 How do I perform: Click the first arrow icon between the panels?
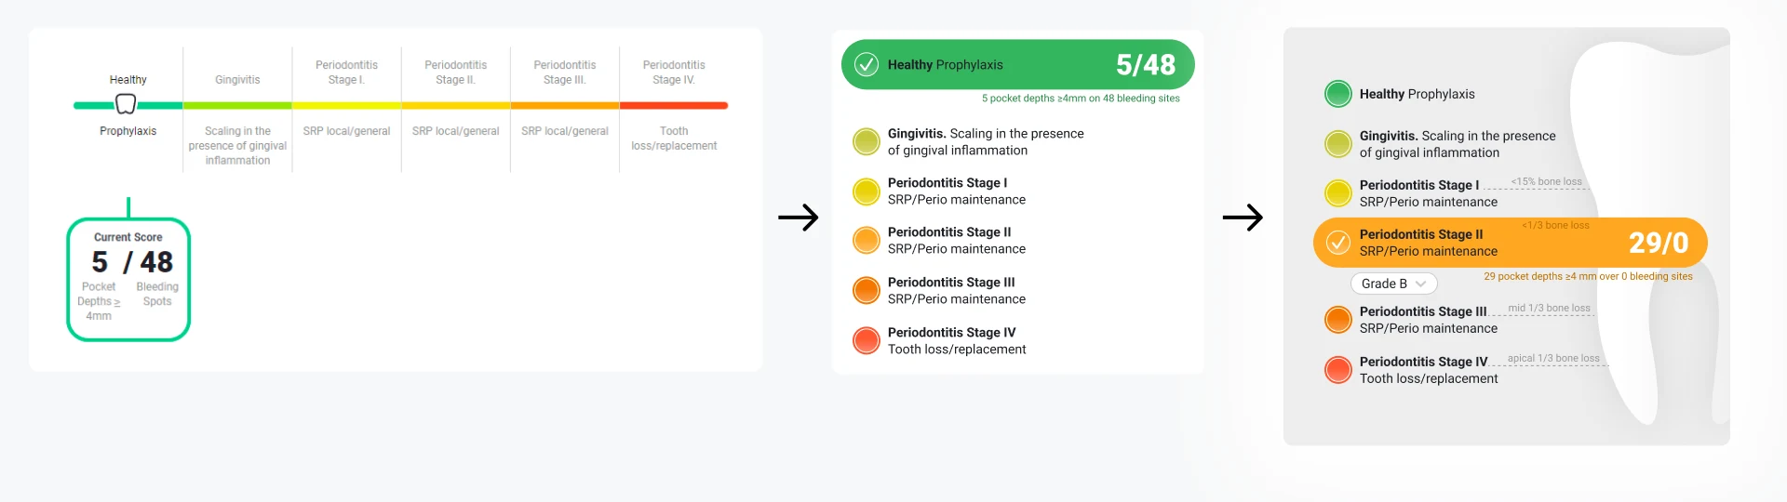click(798, 218)
